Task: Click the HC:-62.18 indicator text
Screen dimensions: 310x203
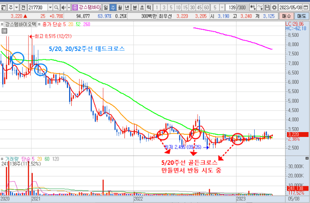Action: point(296,28)
